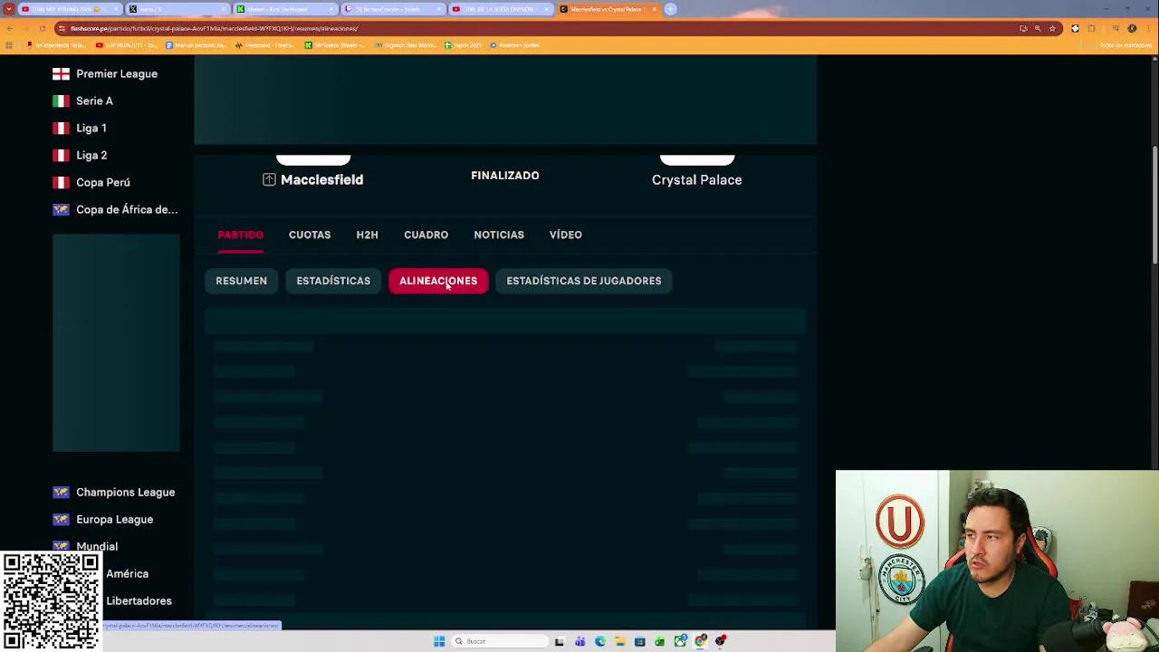The image size is (1159, 652).
Task: Bookmark this page with the star icon
Action: pyautogui.click(x=1052, y=29)
